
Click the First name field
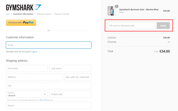tap(27, 68)
